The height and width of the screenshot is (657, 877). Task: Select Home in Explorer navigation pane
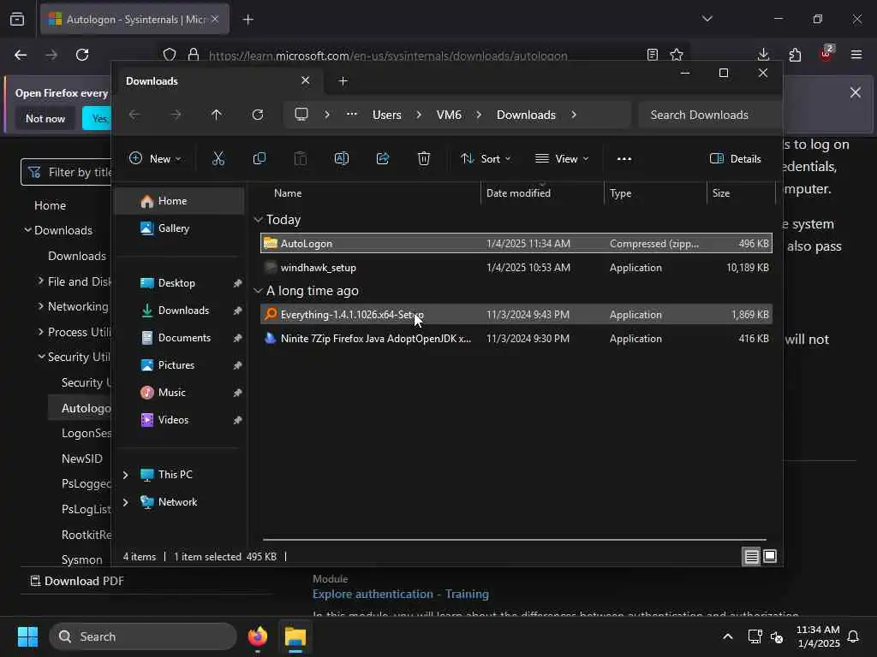pyautogui.click(x=179, y=201)
